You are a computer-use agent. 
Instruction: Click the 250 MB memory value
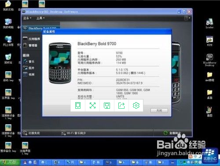point(121,59)
